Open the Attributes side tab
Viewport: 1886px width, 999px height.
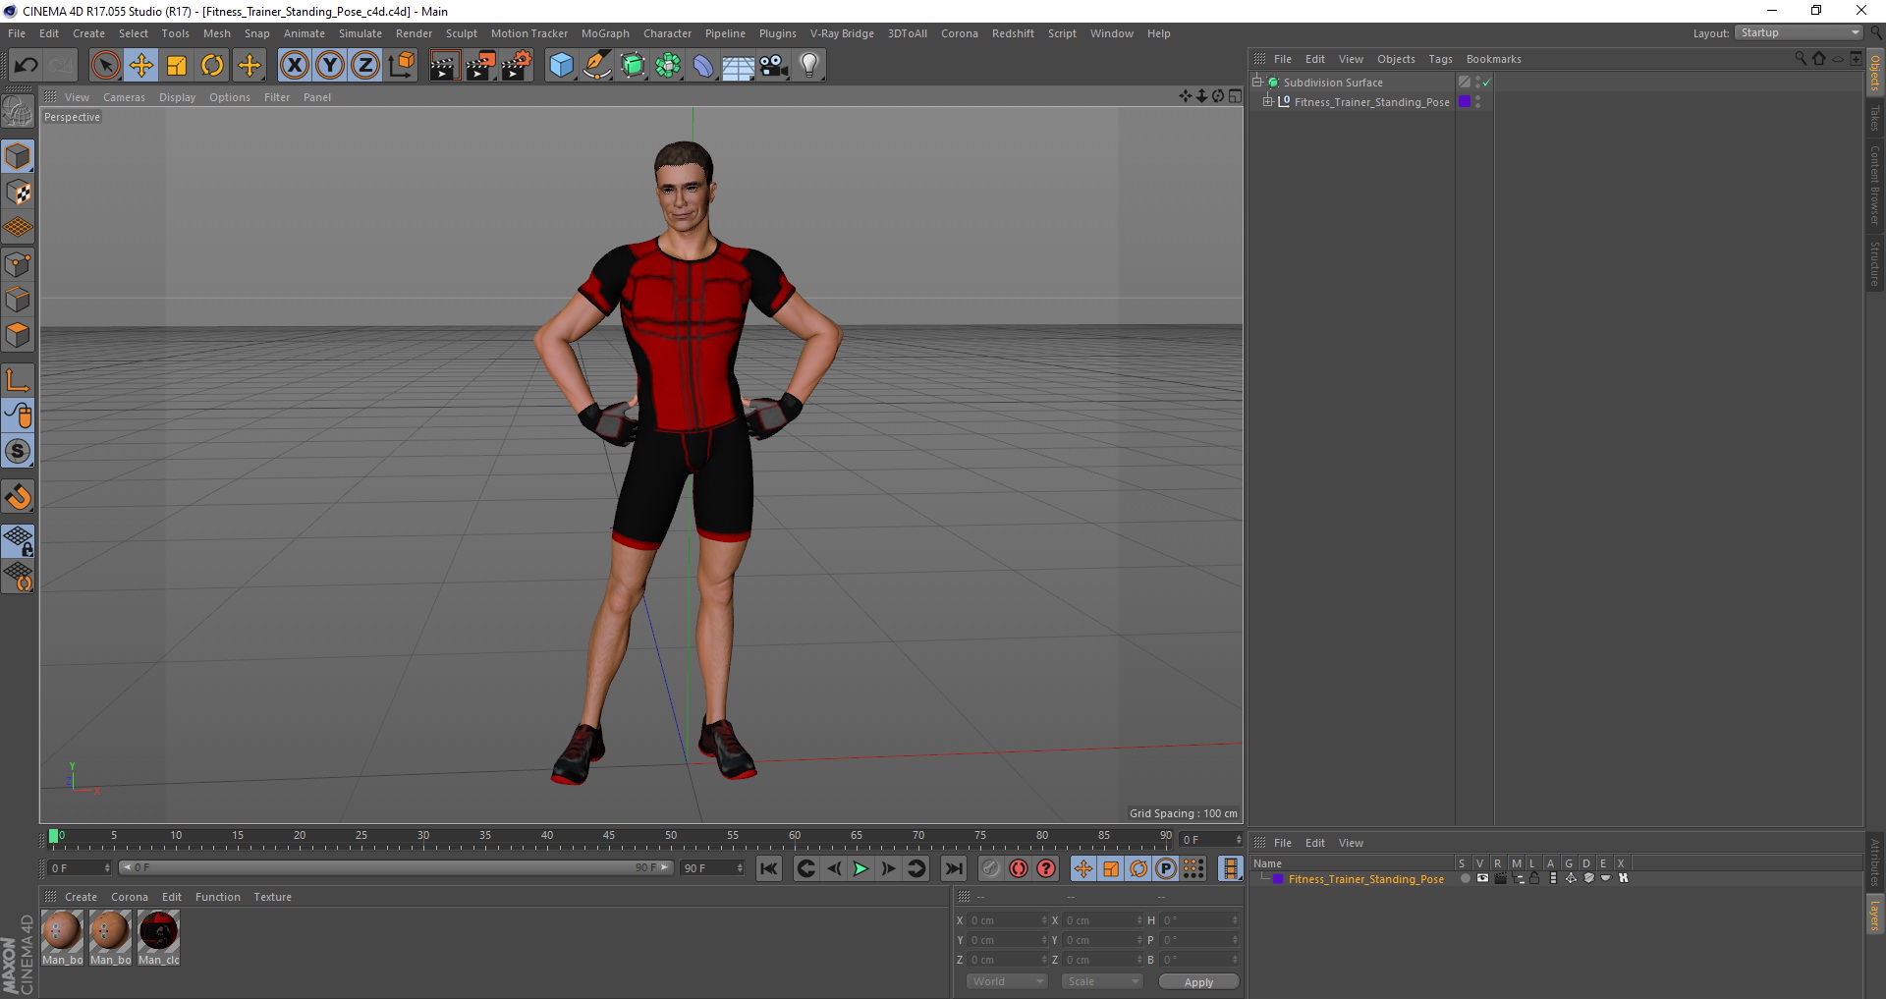pos(1874,861)
